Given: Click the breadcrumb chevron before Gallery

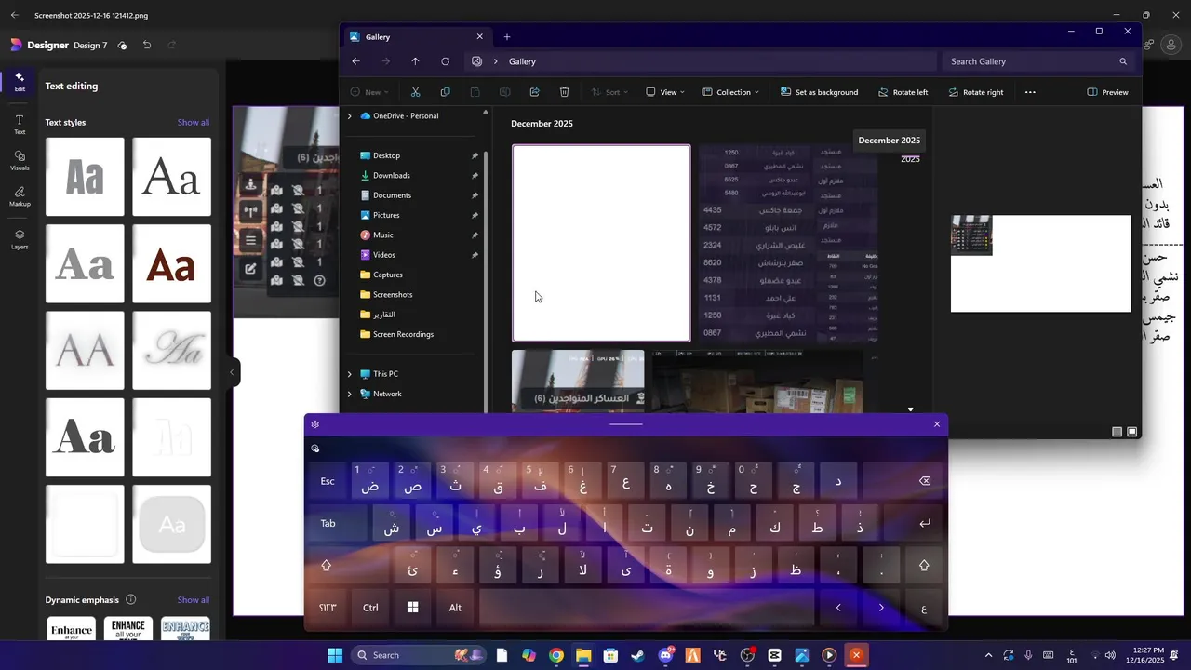Looking at the screenshot, I should click(496, 61).
